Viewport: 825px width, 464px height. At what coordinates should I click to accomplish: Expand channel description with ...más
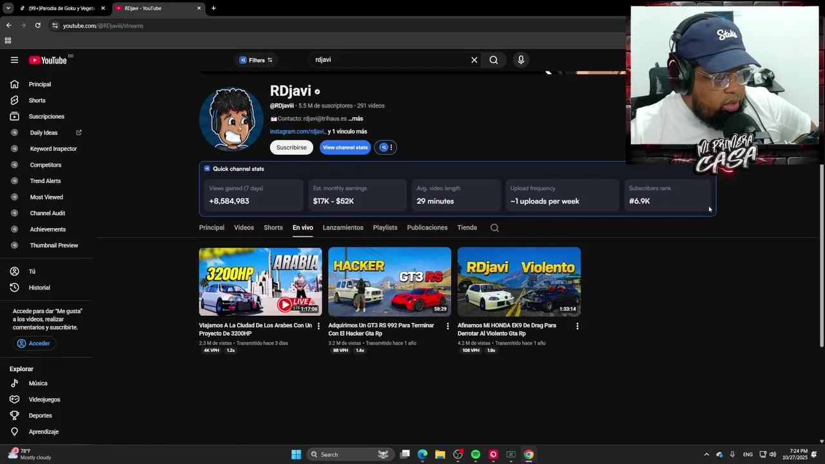click(356, 119)
